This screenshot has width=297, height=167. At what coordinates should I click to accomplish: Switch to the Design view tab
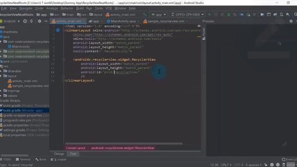59,154
